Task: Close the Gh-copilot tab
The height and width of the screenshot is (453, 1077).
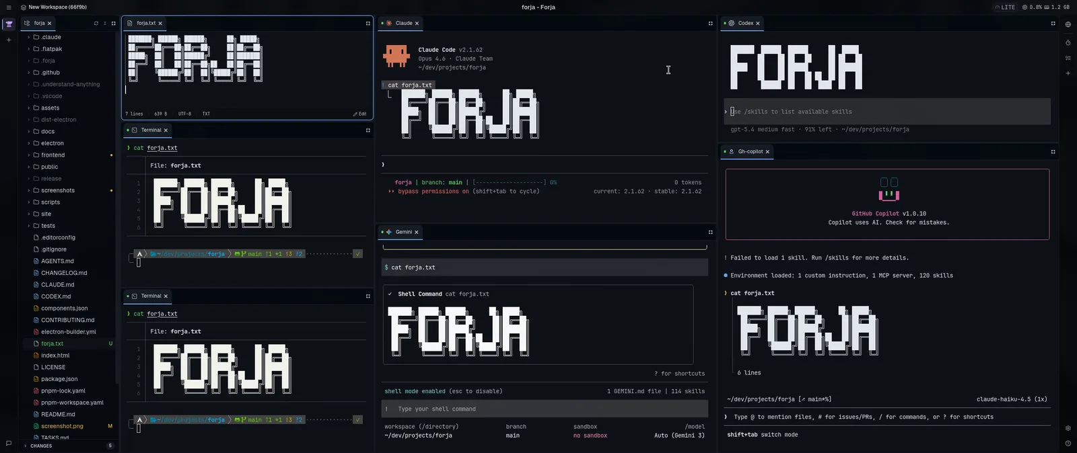Action: pos(767,151)
